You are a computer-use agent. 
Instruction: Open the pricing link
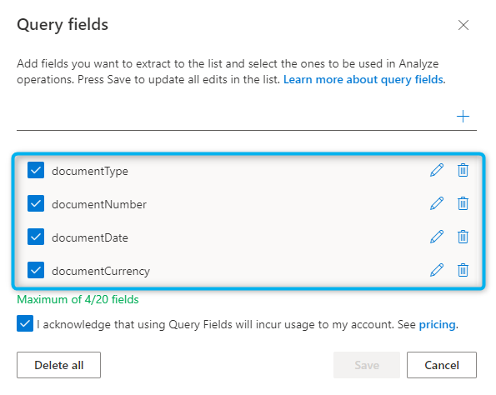click(437, 324)
